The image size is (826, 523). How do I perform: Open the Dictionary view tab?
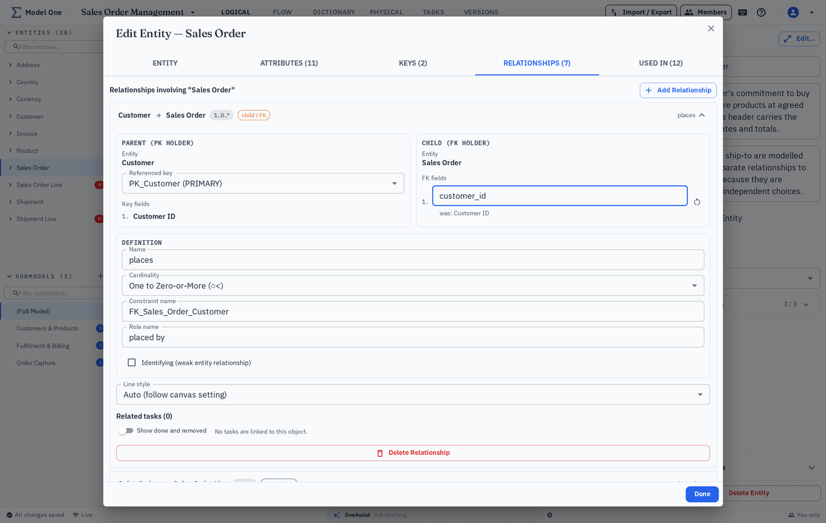point(334,12)
